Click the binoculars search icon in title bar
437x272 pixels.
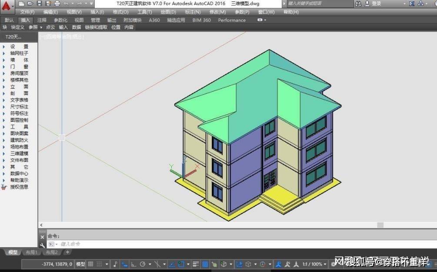(358, 3)
